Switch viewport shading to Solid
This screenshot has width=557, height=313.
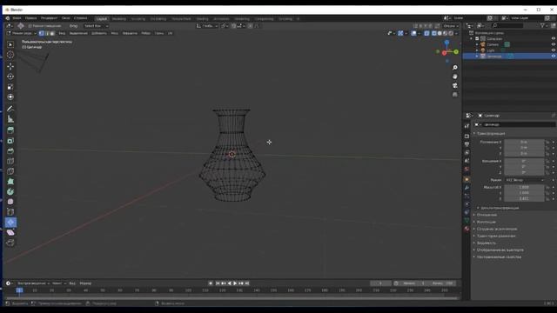440,33
